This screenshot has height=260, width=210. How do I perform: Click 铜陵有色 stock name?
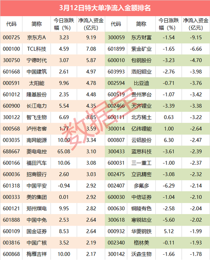pos(141,208)
